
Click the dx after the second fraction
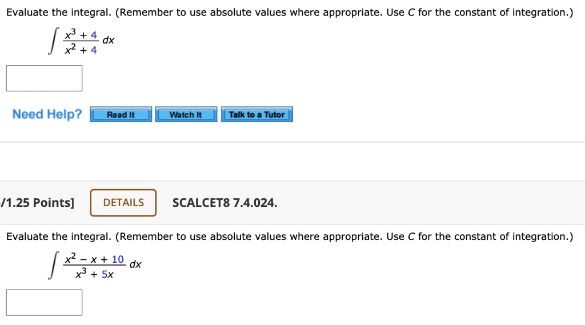(x=135, y=264)
